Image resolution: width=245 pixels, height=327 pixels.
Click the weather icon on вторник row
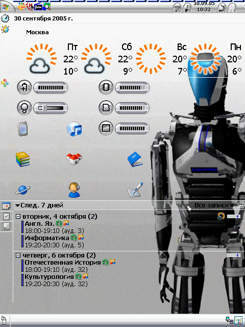coord(221,216)
